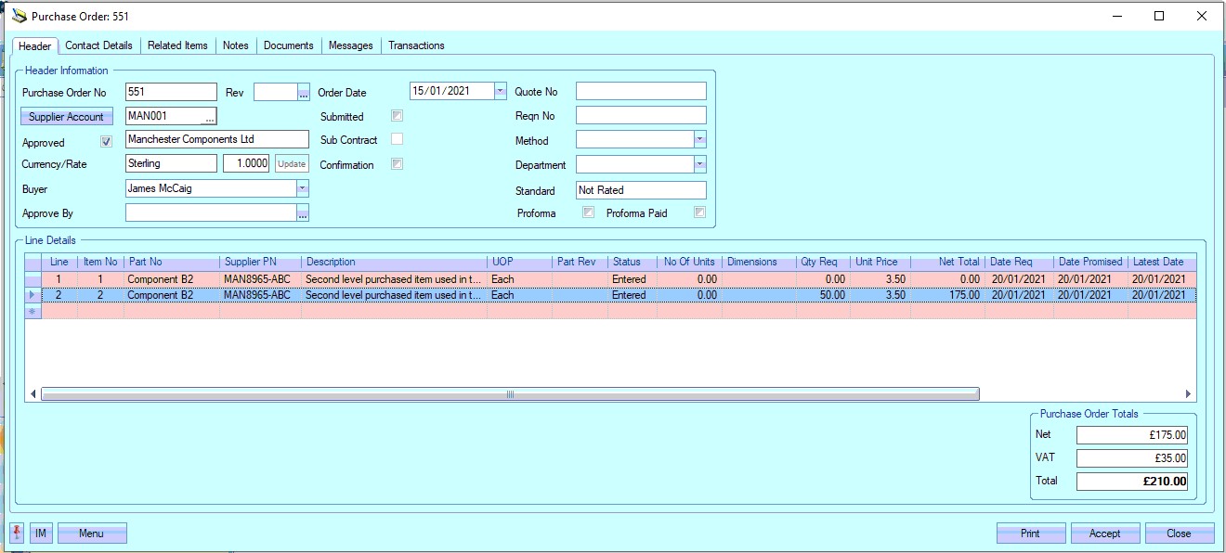Open the Approve By lookup ellipsis button

(x=303, y=213)
